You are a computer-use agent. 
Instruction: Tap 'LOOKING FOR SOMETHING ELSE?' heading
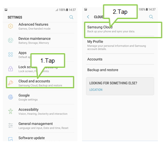pyautogui.click(x=113, y=83)
